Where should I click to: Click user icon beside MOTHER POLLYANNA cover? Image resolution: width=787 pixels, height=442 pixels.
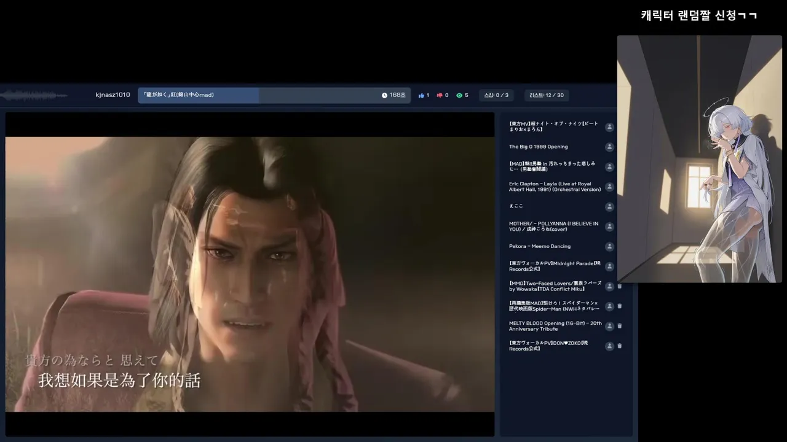click(x=609, y=227)
